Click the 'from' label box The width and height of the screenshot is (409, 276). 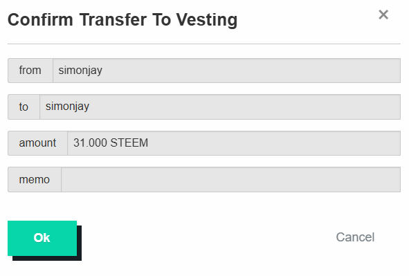[x=30, y=71]
